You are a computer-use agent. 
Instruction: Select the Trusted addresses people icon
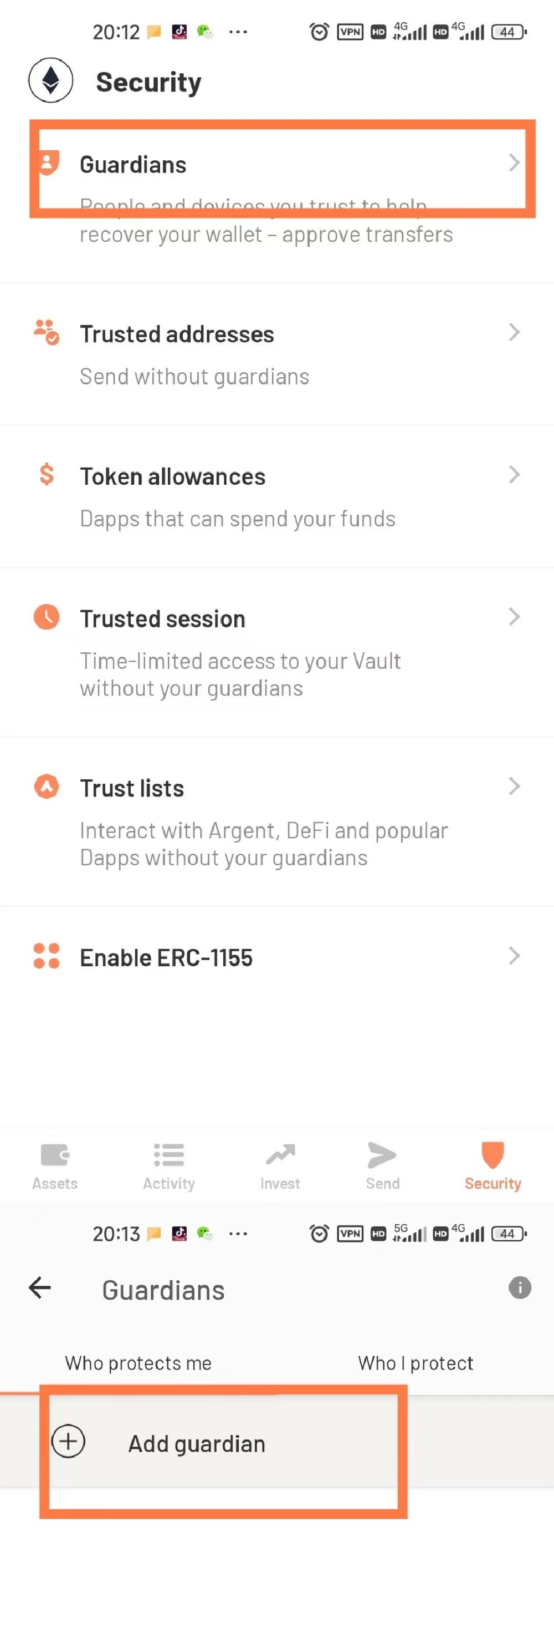click(47, 332)
